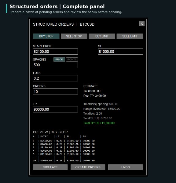Click the 'STRUCTURED ORDERS' panel title
Screen dimensions: 176x183
coord(53,24)
